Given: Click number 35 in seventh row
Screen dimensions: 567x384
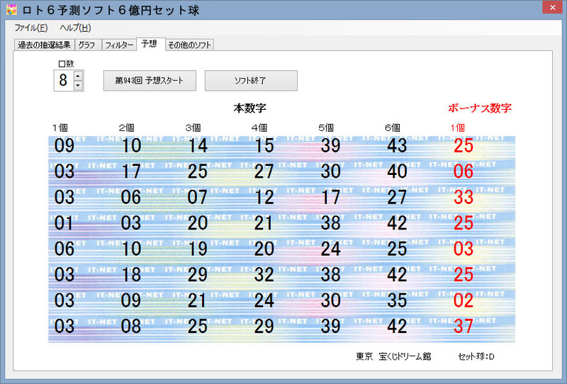Looking at the screenshot, I should click(x=397, y=300).
